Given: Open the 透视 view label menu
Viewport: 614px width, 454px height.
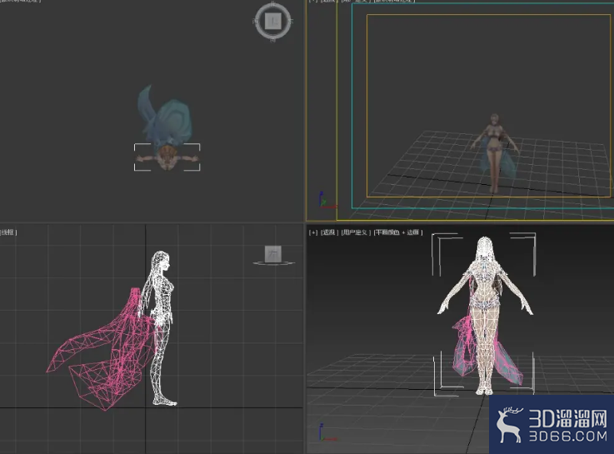Looking at the screenshot, I should 329,232.
